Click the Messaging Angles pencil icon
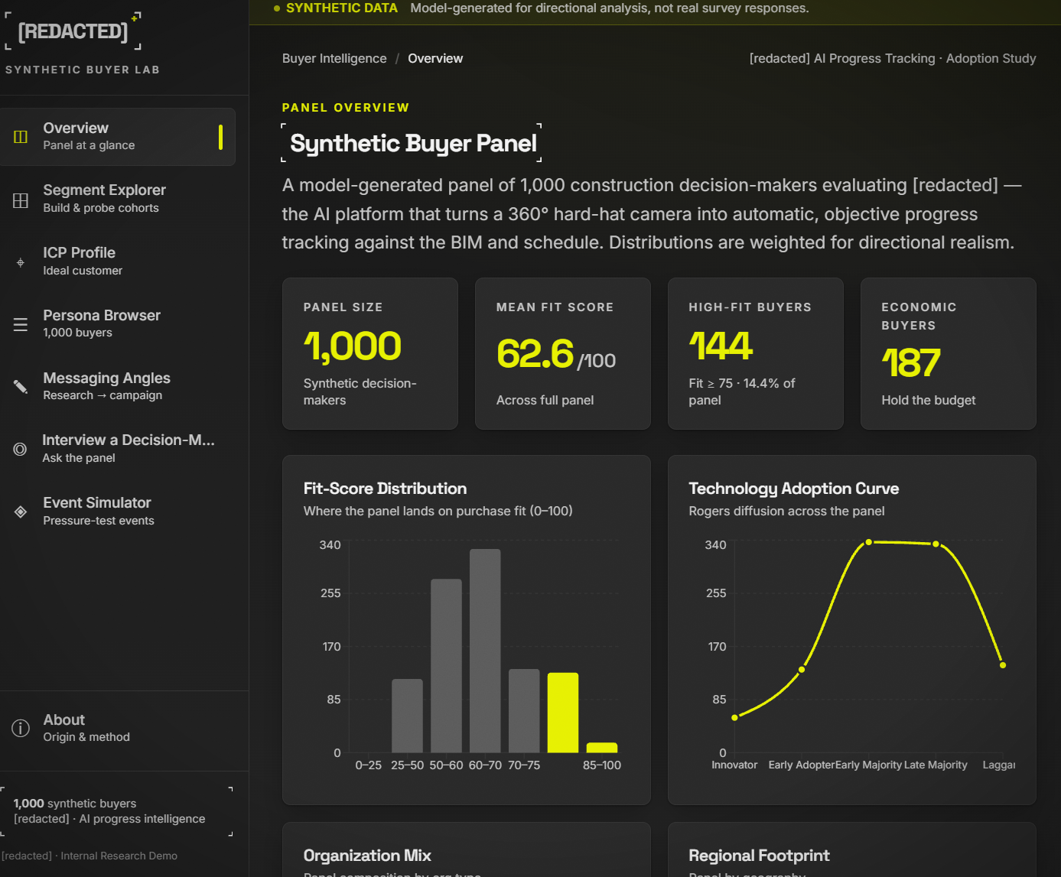Image resolution: width=1061 pixels, height=877 pixels. point(21,387)
